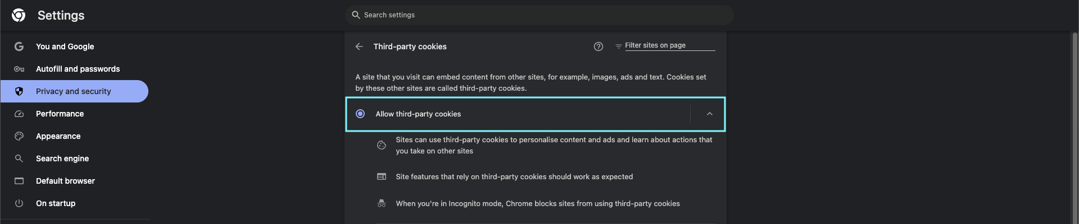Click the Google G icon in sidebar
Screen dimensions: 1079x224
(19, 46)
